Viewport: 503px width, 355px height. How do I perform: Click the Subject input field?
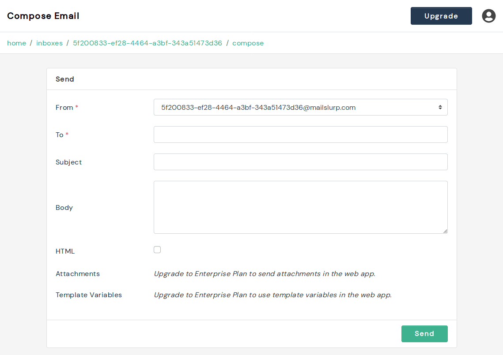click(x=300, y=162)
